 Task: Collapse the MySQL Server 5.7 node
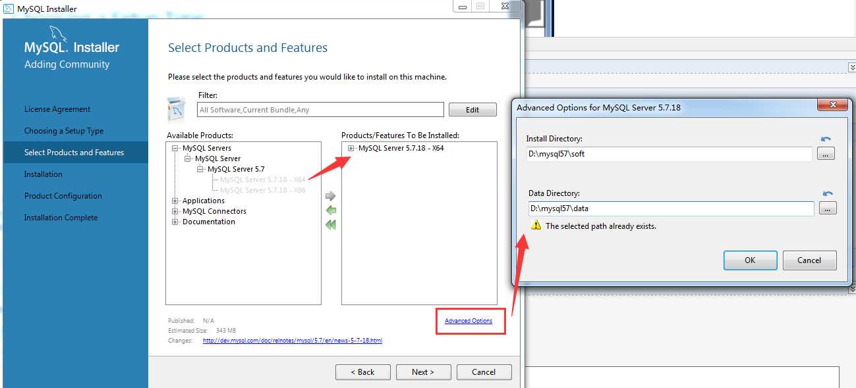200,169
